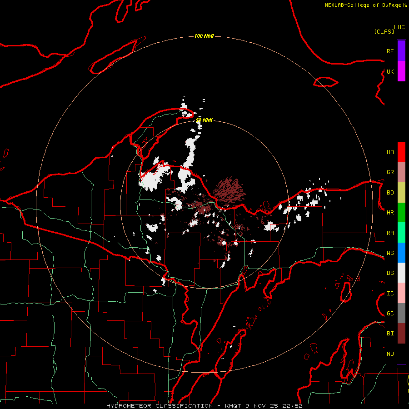The height and width of the screenshot is (409, 409).
Task: Click the BD legend label text
Action: coord(390,193)
